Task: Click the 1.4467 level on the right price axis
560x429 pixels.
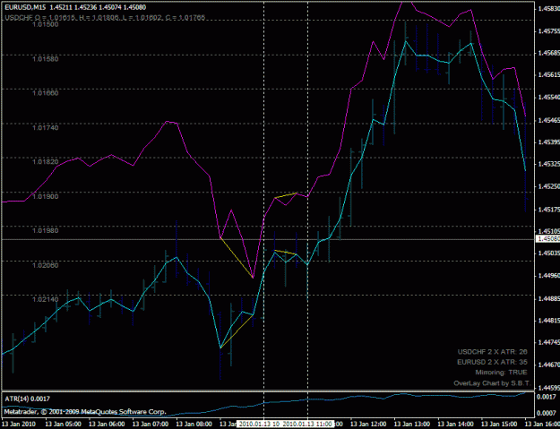Action: point(548,365)
